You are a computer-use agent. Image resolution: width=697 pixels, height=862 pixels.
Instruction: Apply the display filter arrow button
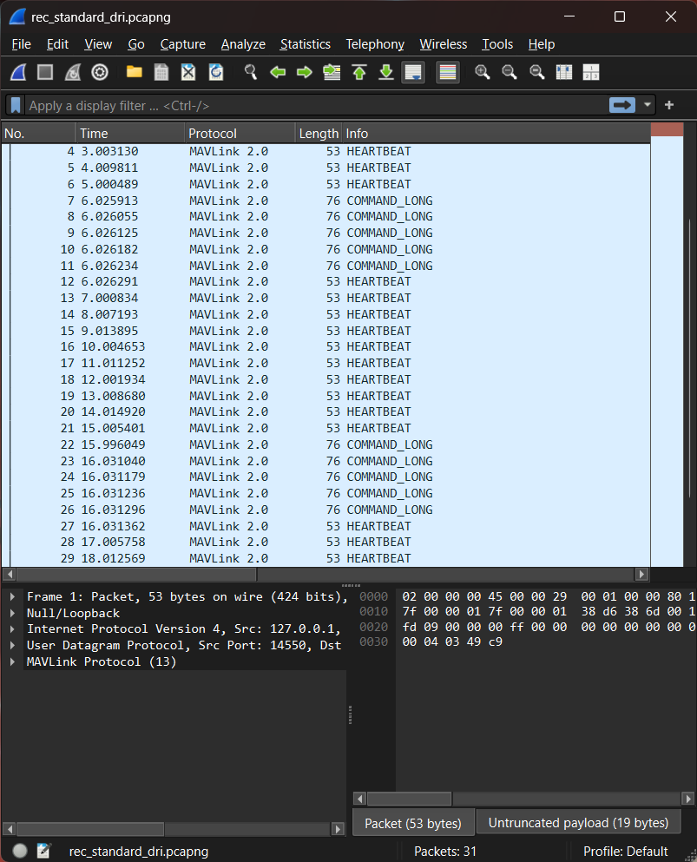coord(621,105)
